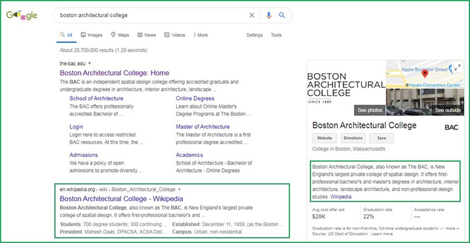
Task: Click the Boston Architectural College panel title
Action: point(364,125)
